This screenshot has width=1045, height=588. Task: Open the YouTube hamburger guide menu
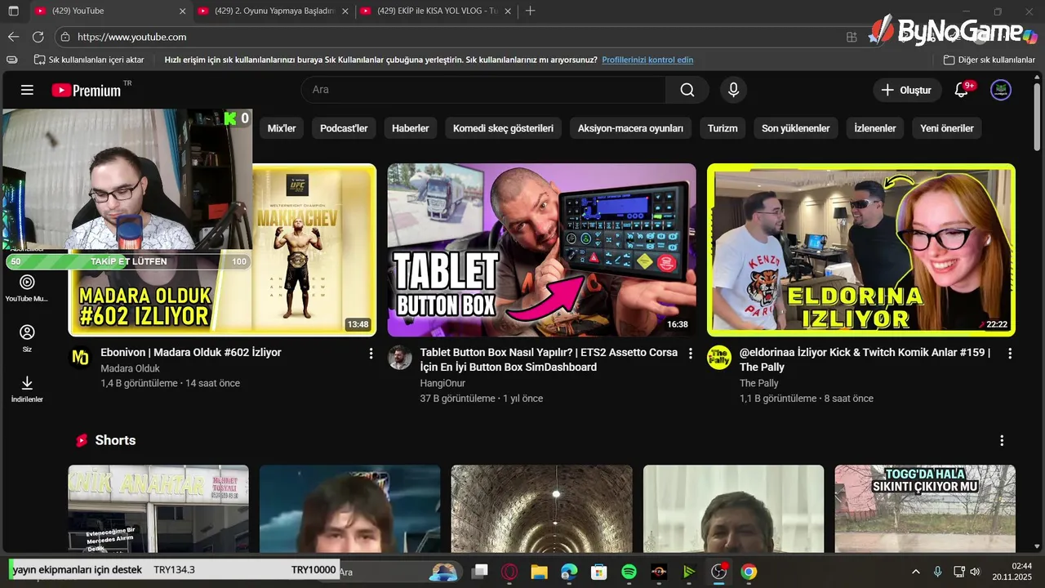27,90
